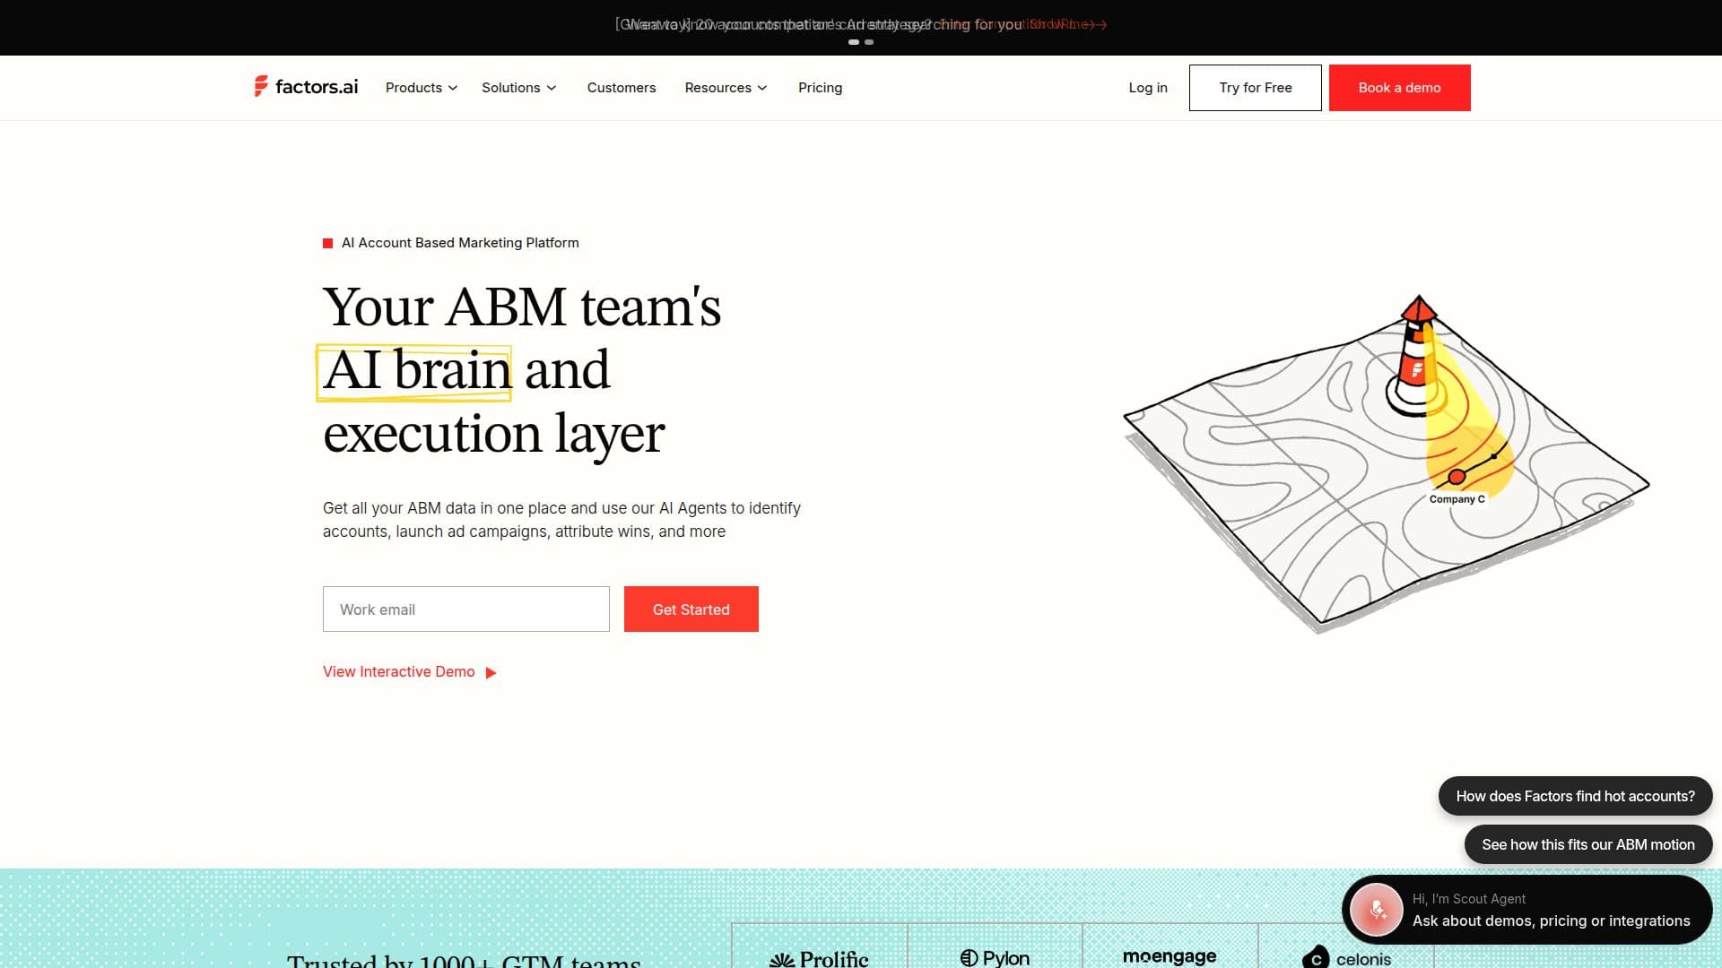
Task: Click the Try for Free button
Action: (1256, 88)
